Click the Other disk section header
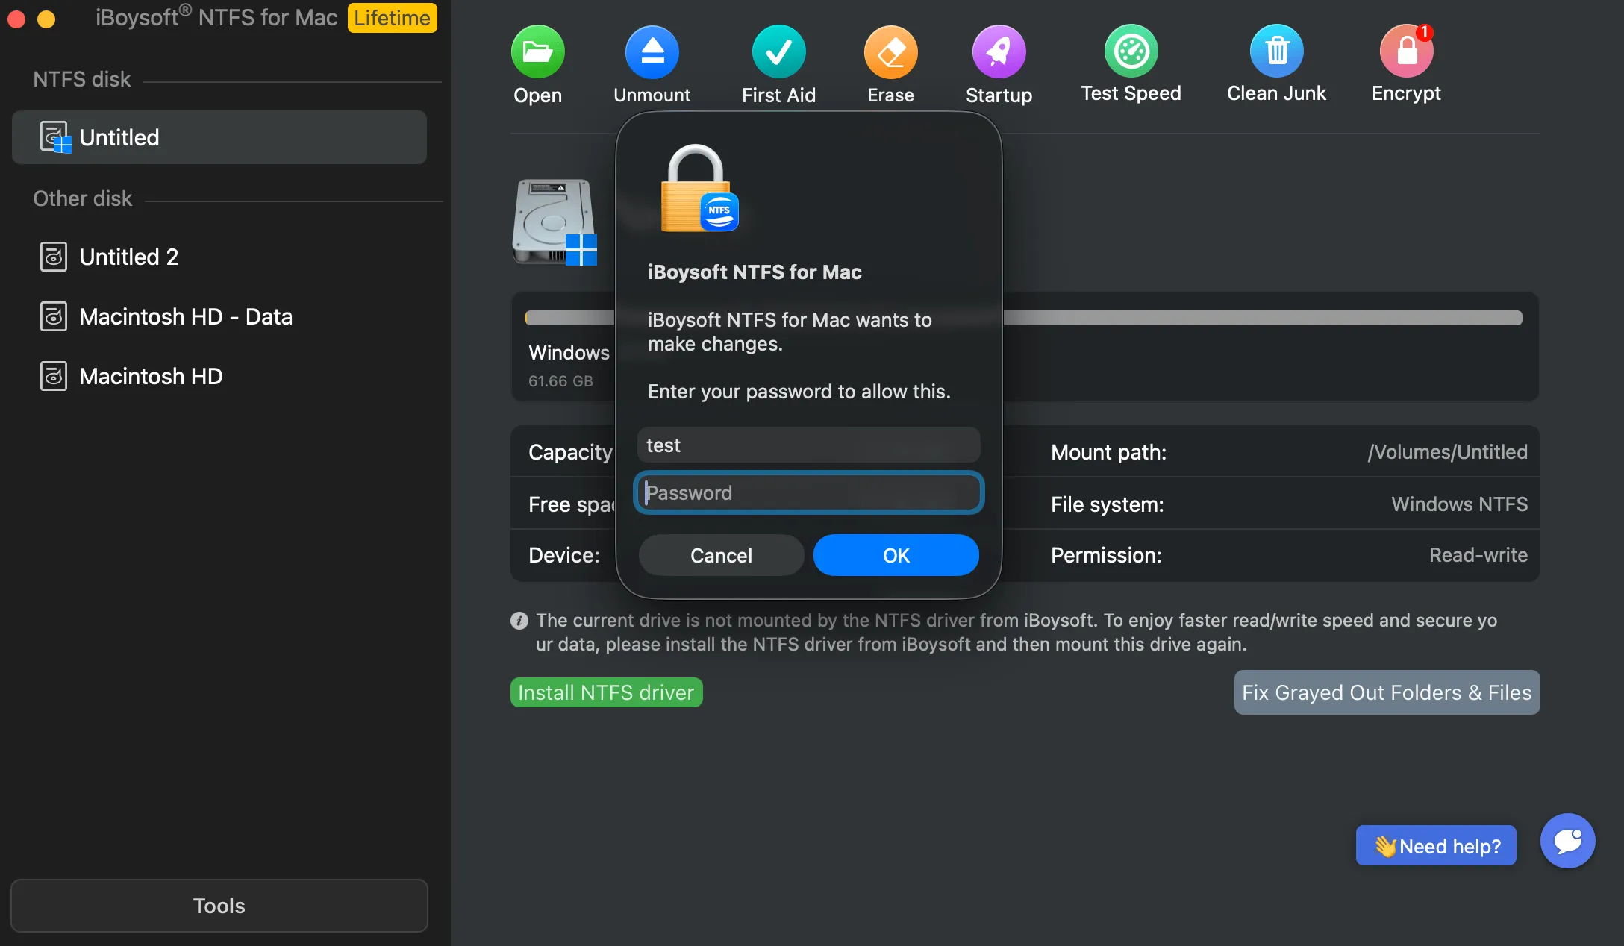Screen dimensions: 1624x946 point(82,198)
